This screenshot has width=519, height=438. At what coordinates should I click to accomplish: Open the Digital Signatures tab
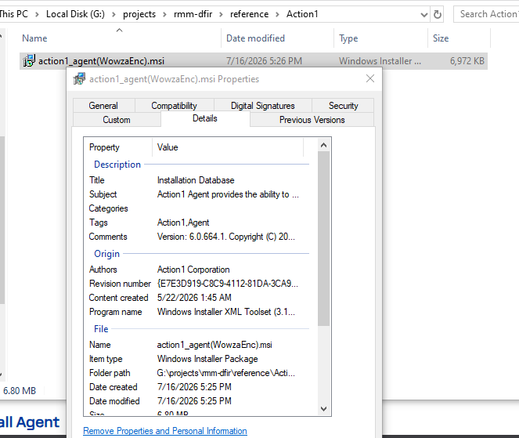click(x=263, y=105)
